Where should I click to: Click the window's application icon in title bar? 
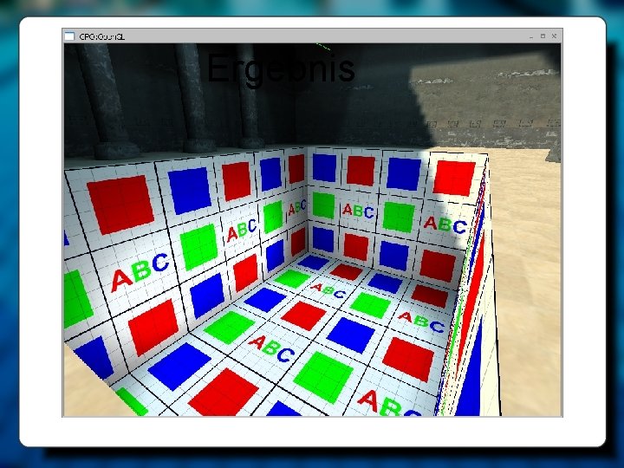point(69,36)
